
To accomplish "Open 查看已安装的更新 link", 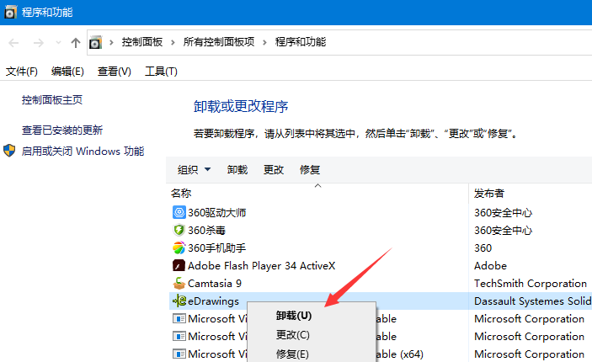I will tap(62, 130).
